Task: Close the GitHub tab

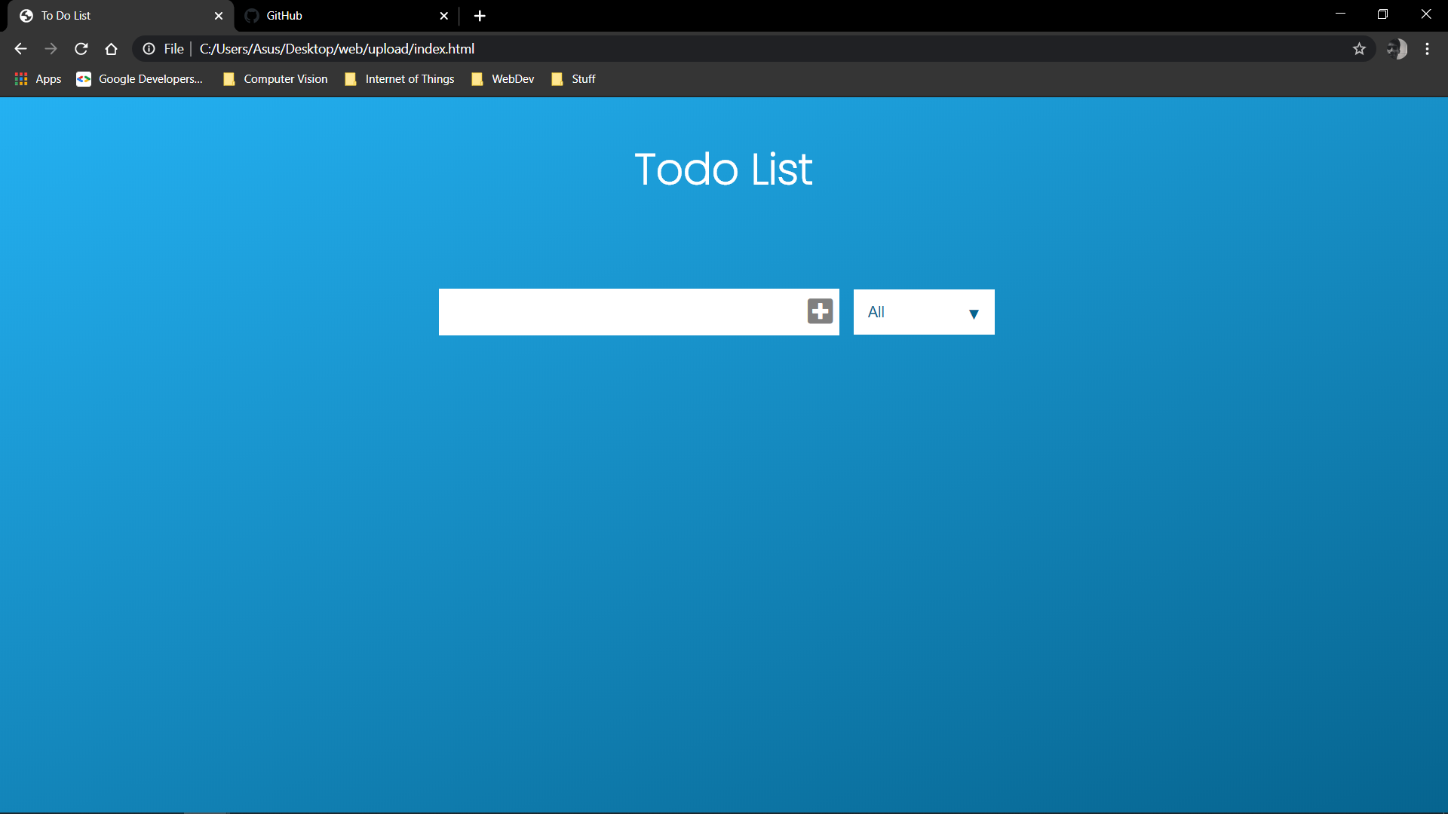Action: pos(443,16)
